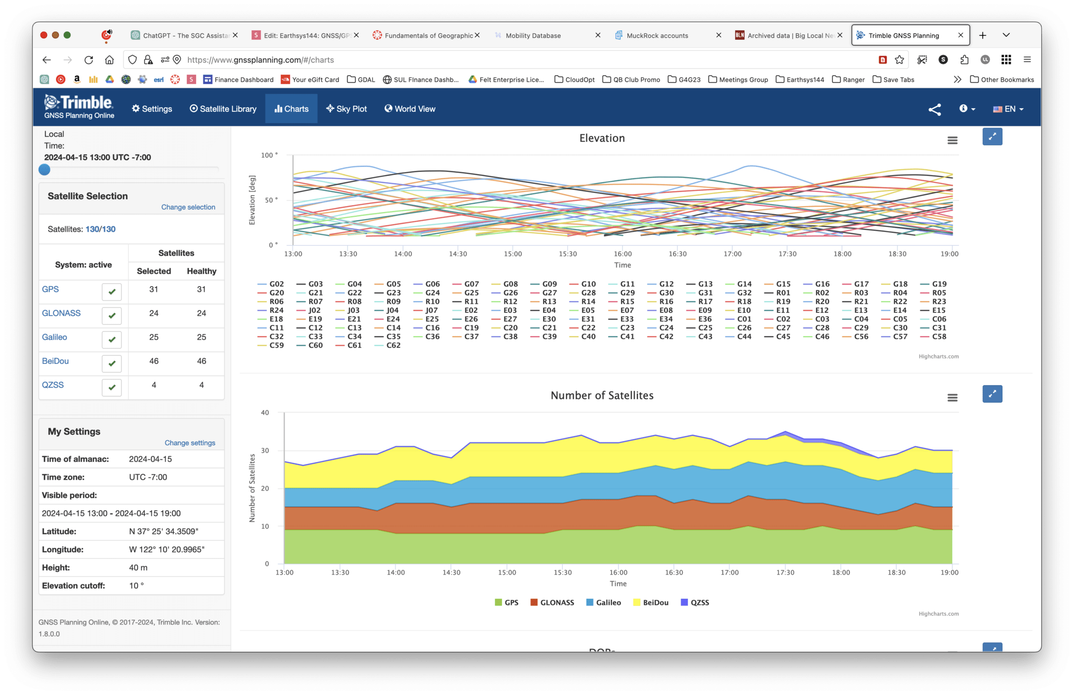Expand the Number of Satellites chart
The image size is (1074, 695).
click(x=992, y=394)
